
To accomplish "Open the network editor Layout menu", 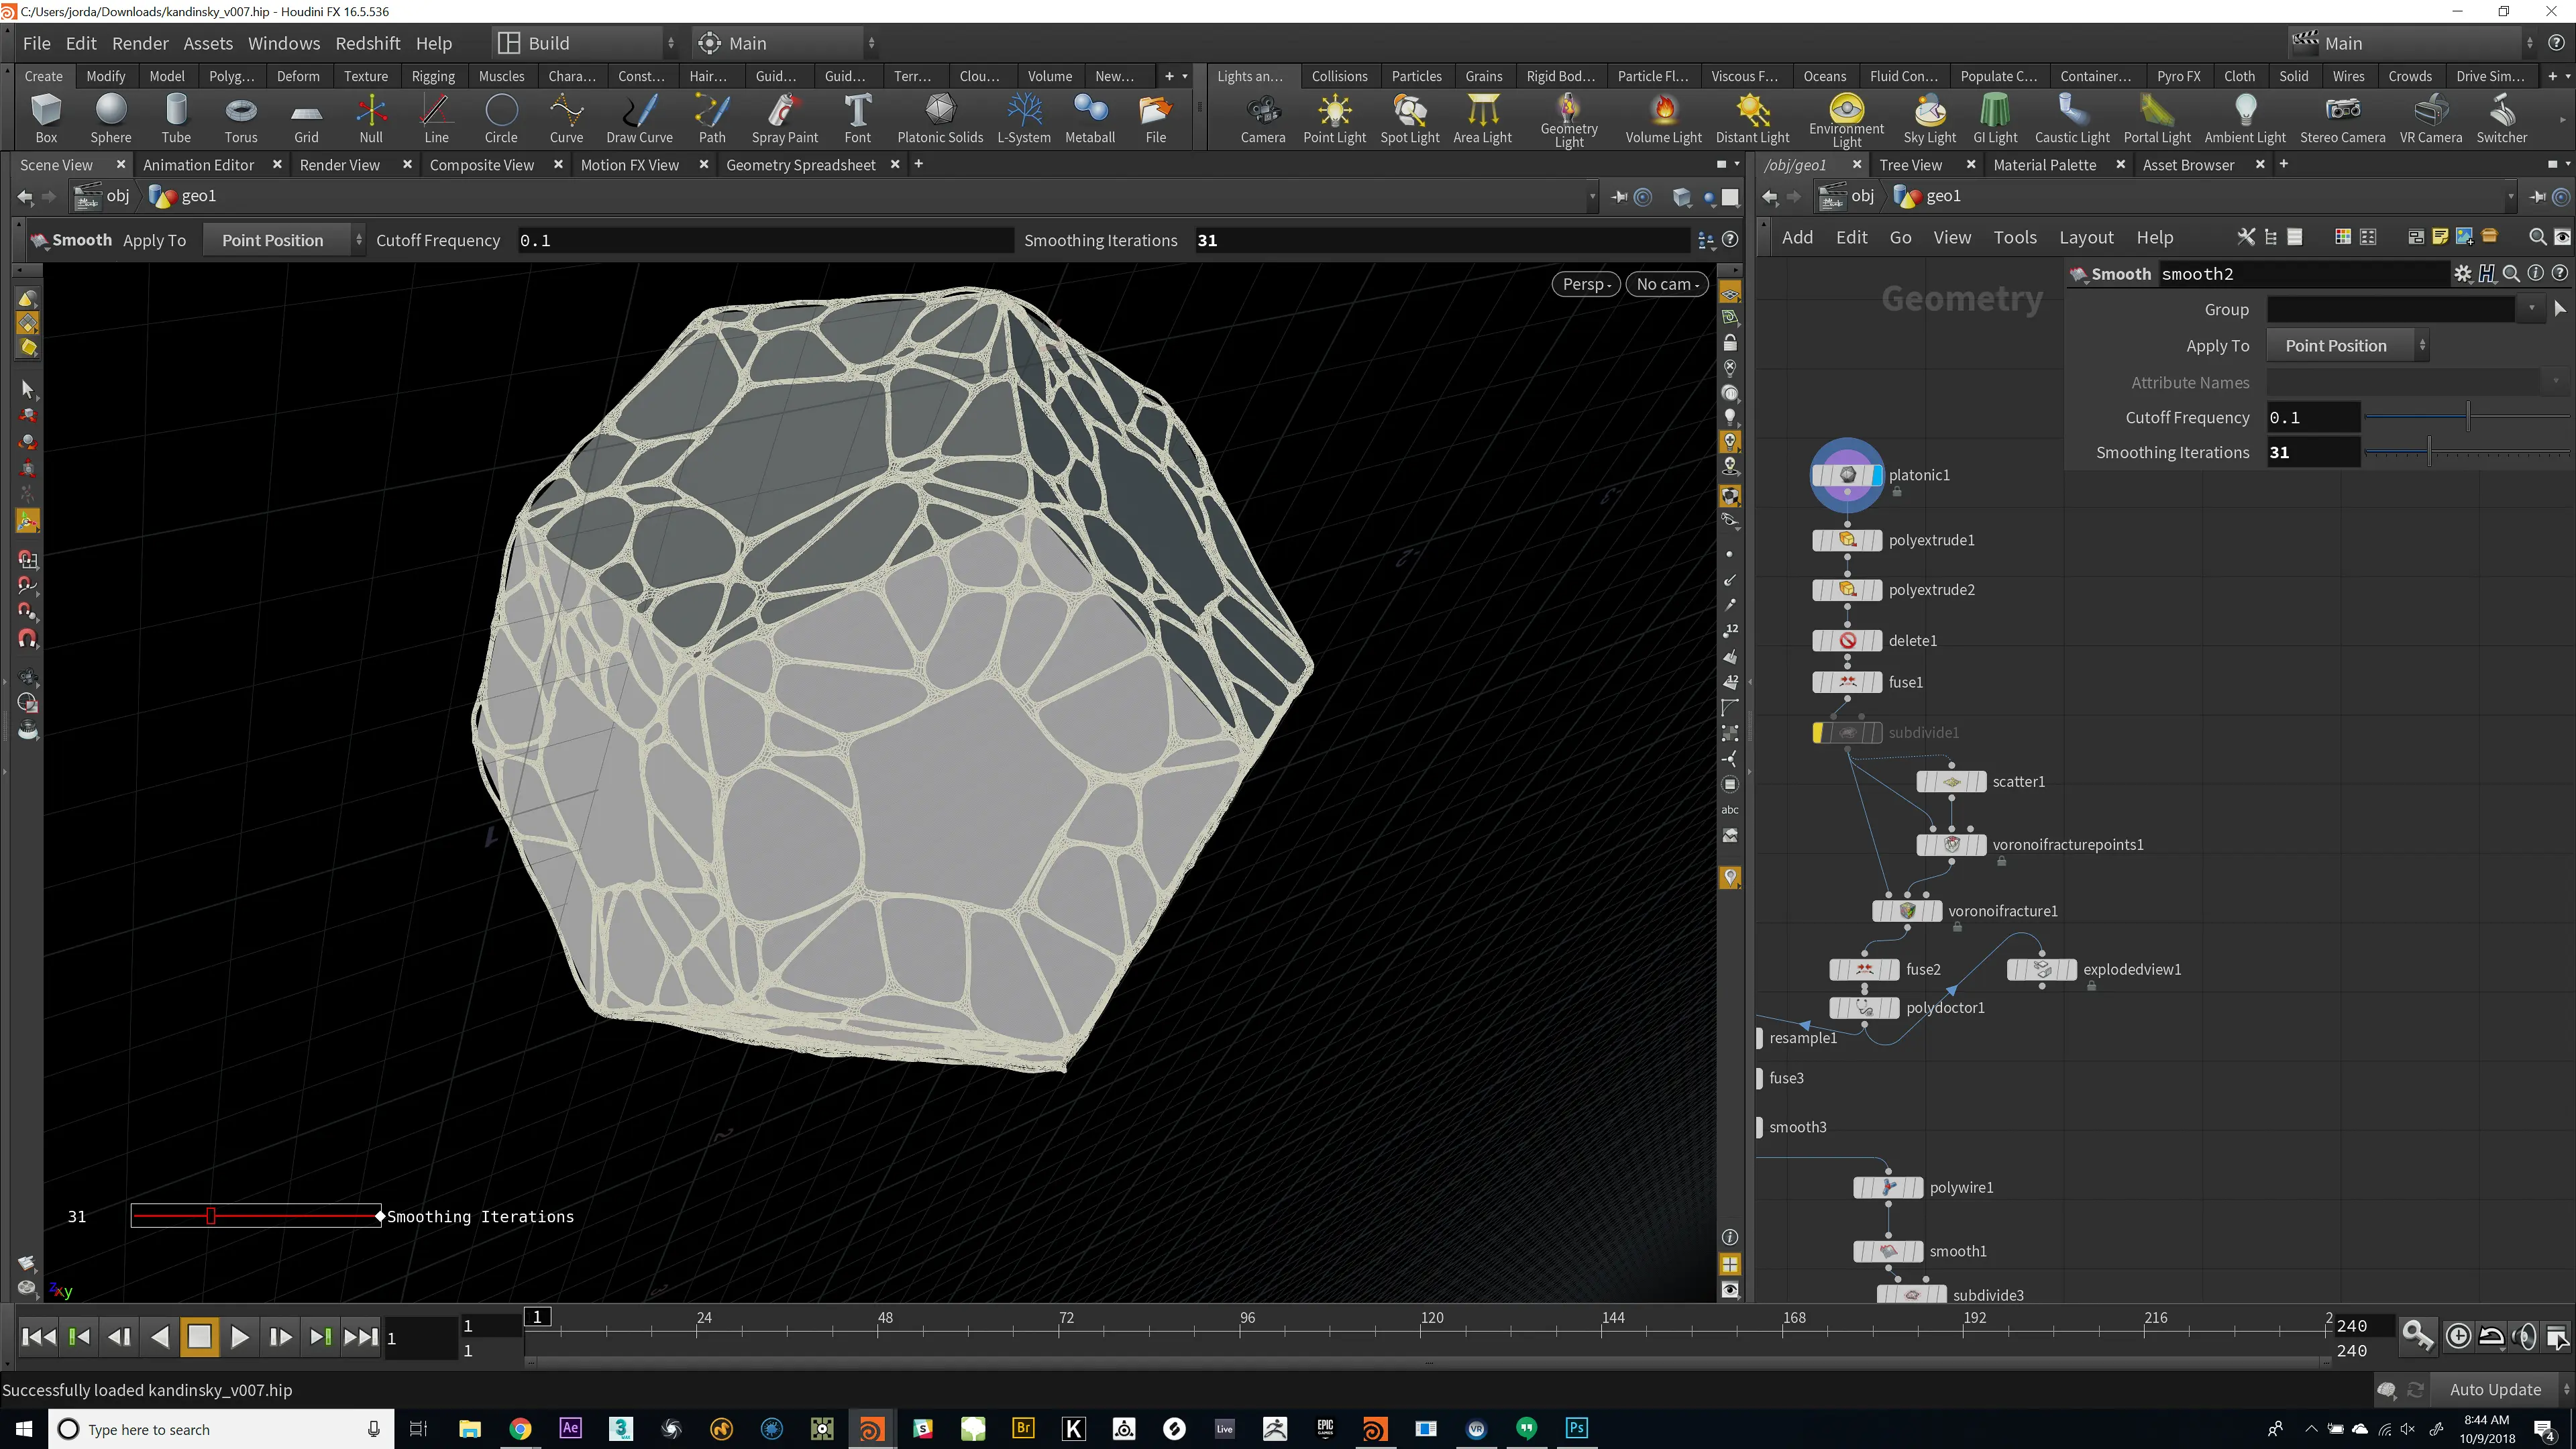I will coord(2086,238).
